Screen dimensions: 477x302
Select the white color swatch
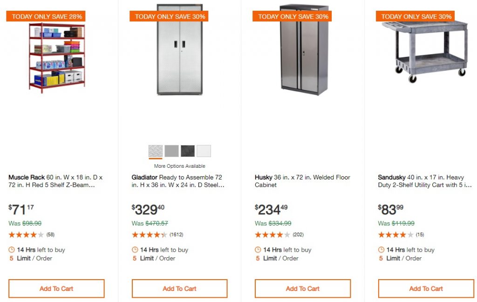(x=204, y=151)
